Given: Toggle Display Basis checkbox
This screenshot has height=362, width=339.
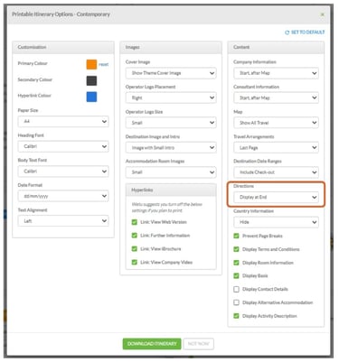Looking at the screenshot, I should (236, 275).
